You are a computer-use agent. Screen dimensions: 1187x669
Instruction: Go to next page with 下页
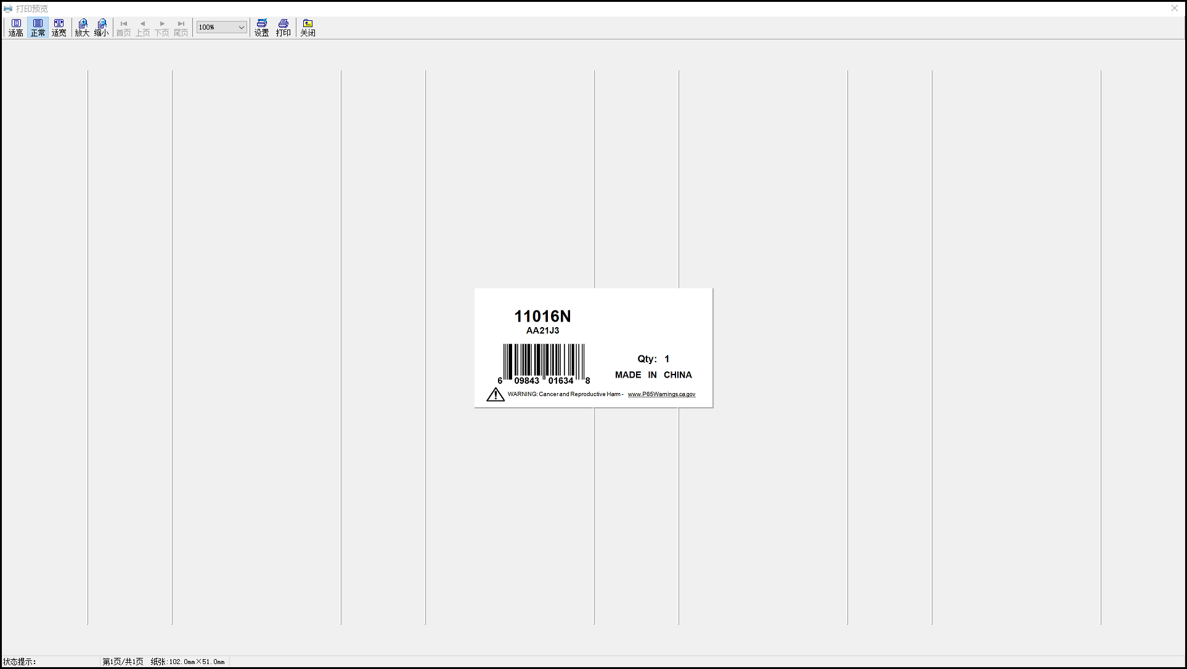pos(162,28)
